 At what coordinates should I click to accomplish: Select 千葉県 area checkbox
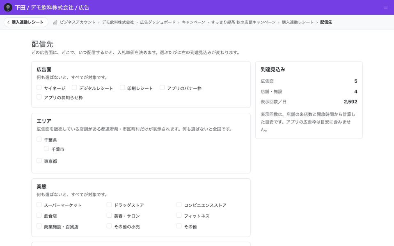pyautogui.click(x=39, y=139)
